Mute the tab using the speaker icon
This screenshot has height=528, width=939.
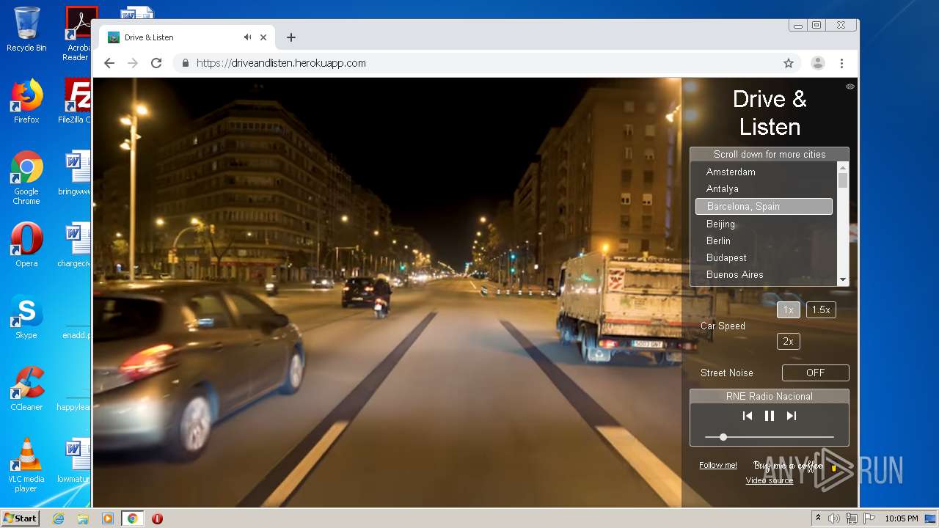pyautogui.click(x=247, y=37)
